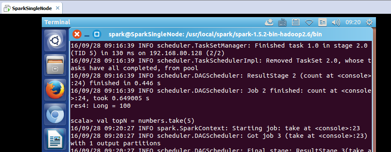Screen dimensions: 391x152
Task: Close the SparkSingleNode VM tab
Action: tap(58, 8)
